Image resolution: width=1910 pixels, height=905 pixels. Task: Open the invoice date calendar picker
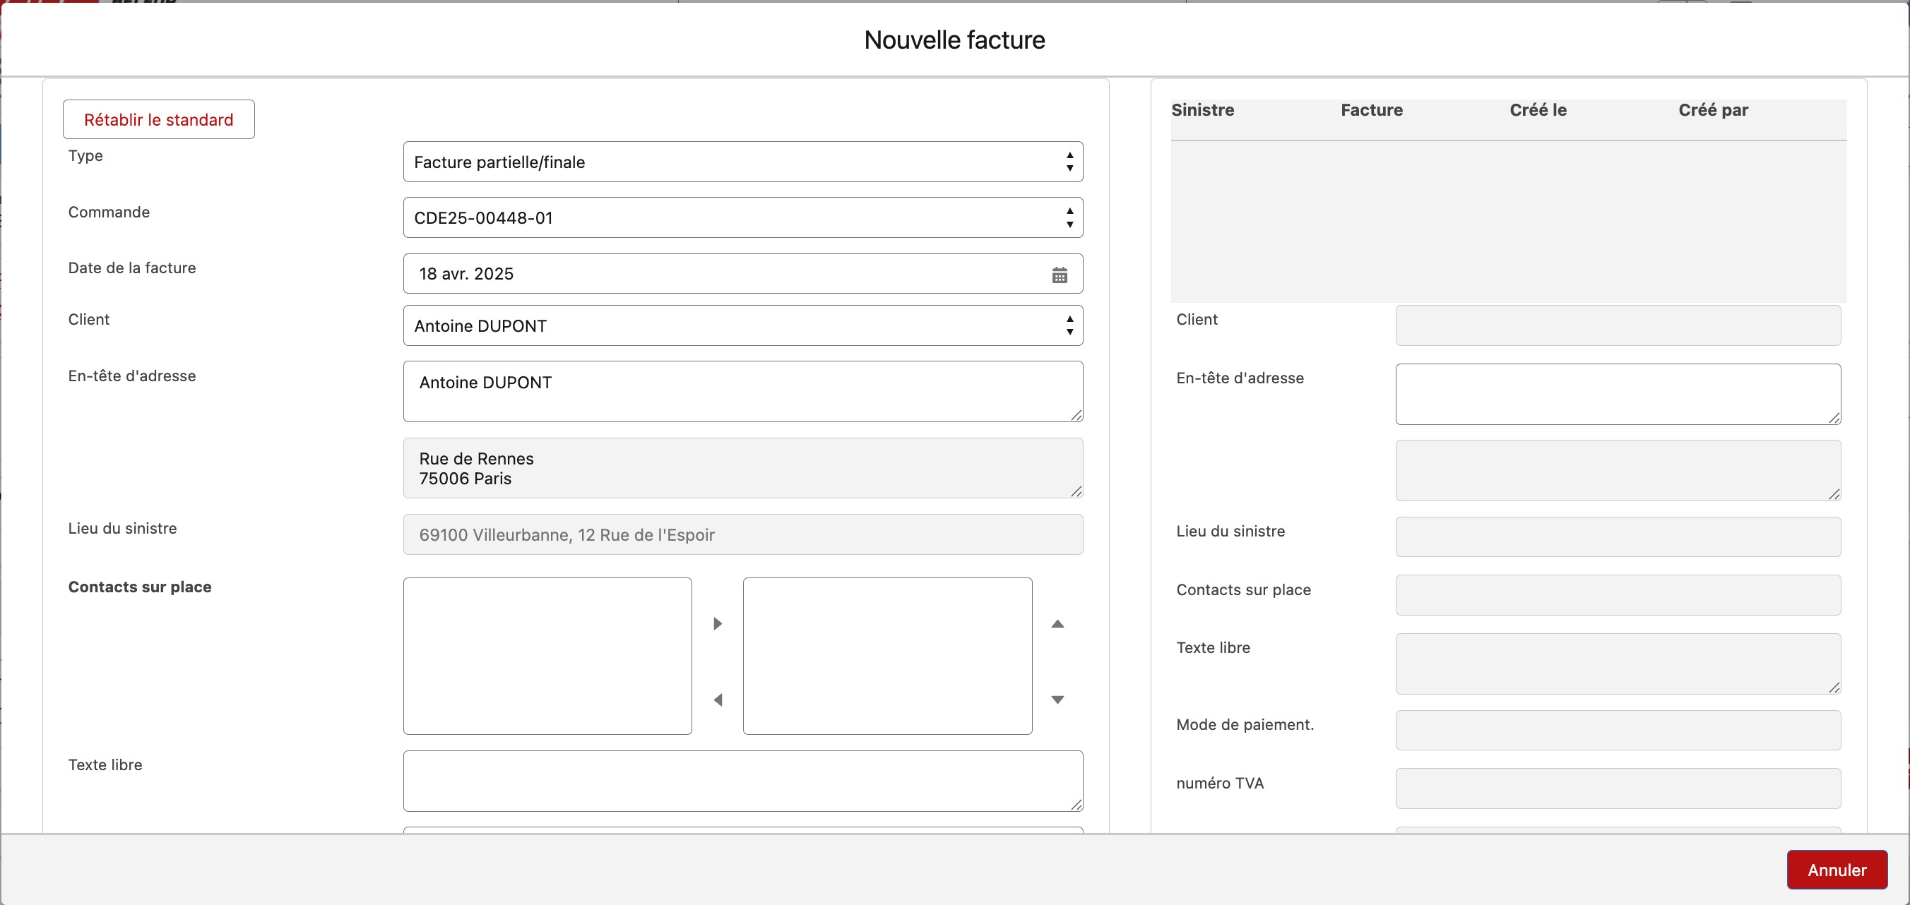1060,275
